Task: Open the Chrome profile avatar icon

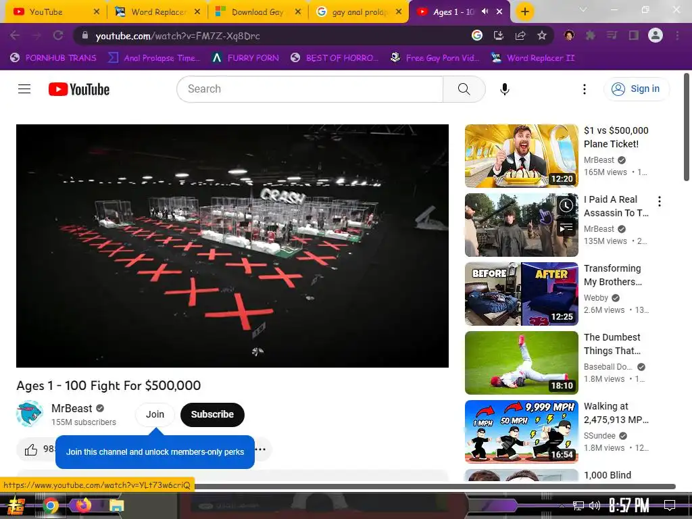Action: [x=656, y=35]
